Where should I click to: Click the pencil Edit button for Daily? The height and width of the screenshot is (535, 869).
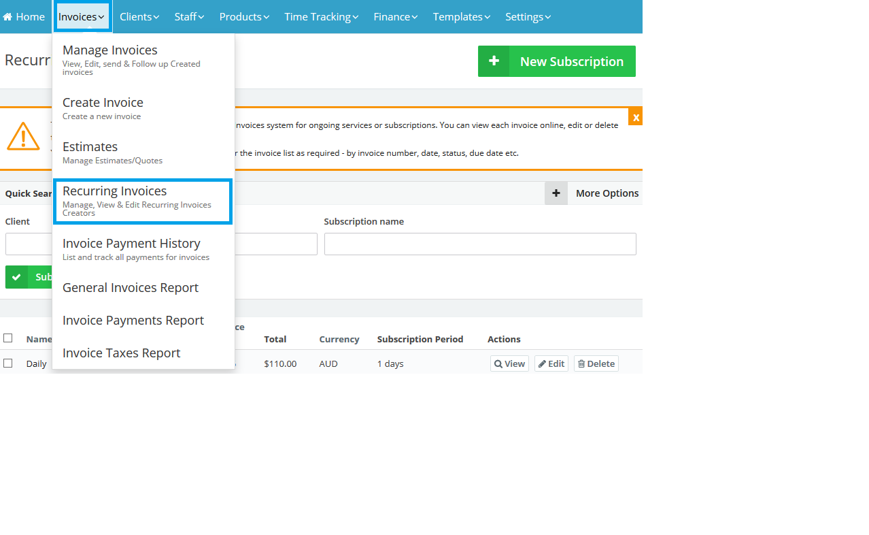pos(551,363)
